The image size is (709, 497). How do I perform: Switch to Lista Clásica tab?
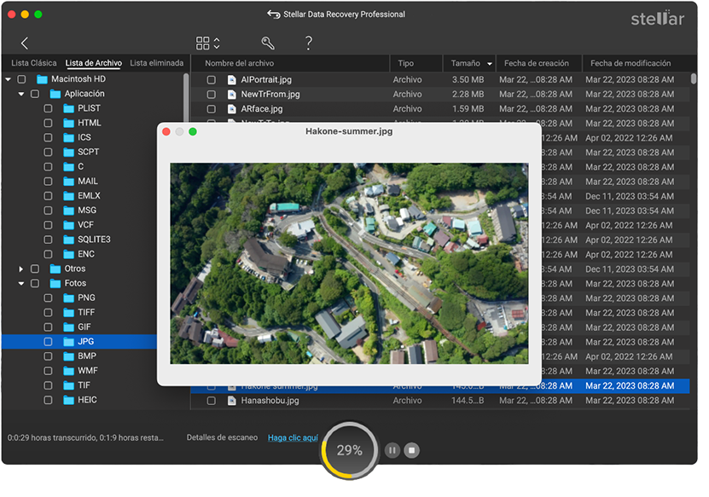pyautogui.click(x=34, y=63)
